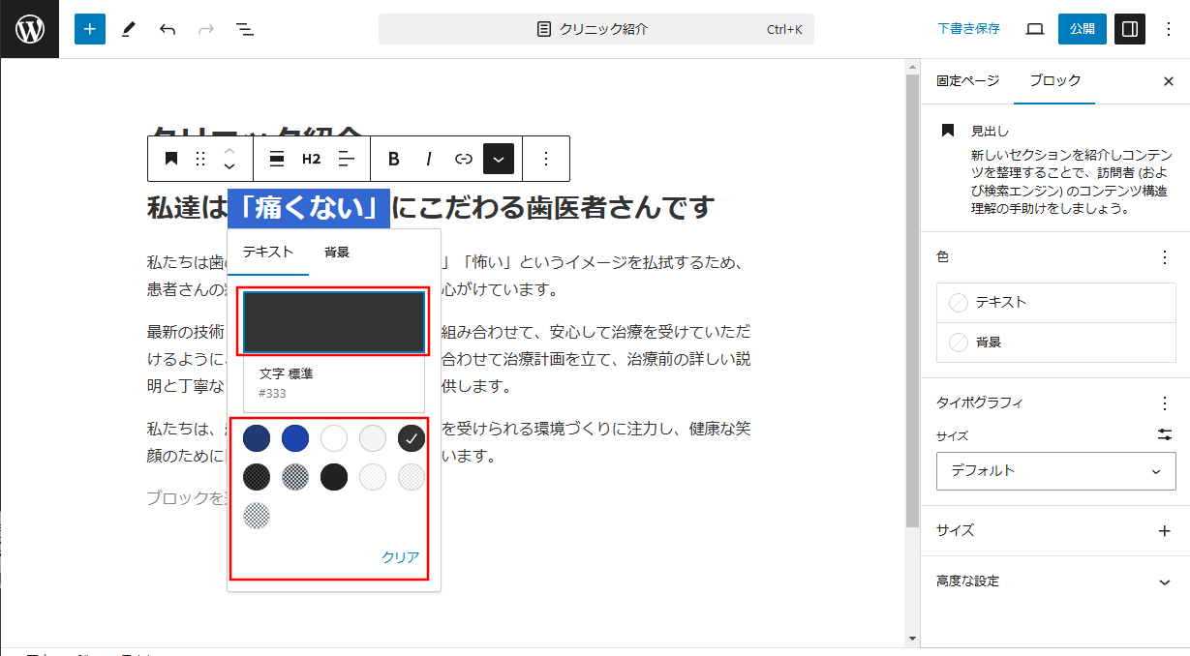This screenshot has height=656, width=1190.
Task: Expand the 高度な設定 section
Action: (x=1164, y=581)
